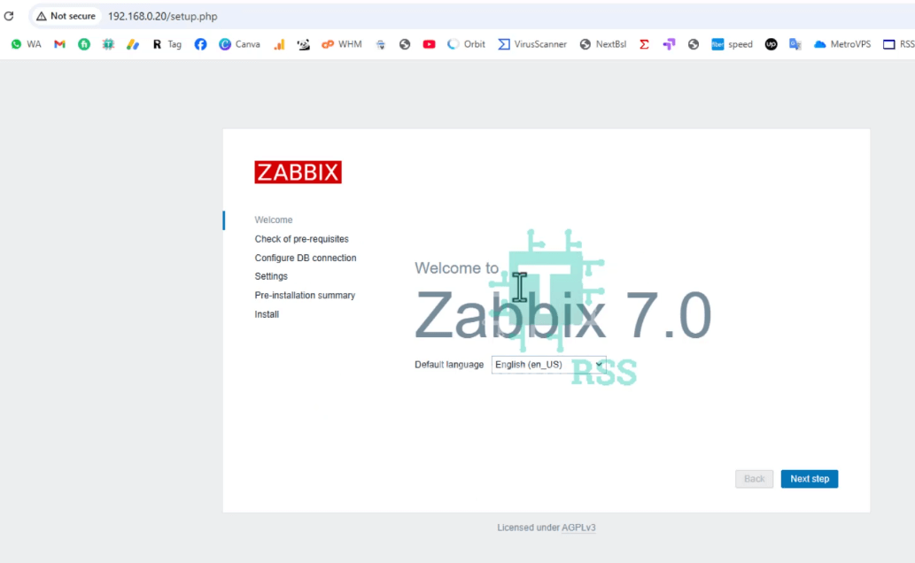This screenshot has height=563, width=915.
Task: Click the ZABBIX logo
Action: 298,172
